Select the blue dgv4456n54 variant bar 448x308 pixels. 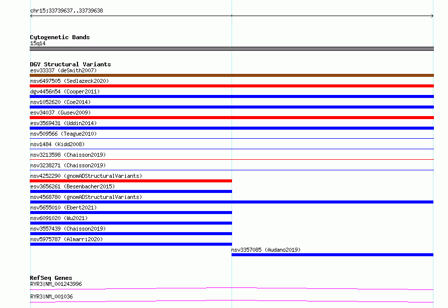coord(232,96)
